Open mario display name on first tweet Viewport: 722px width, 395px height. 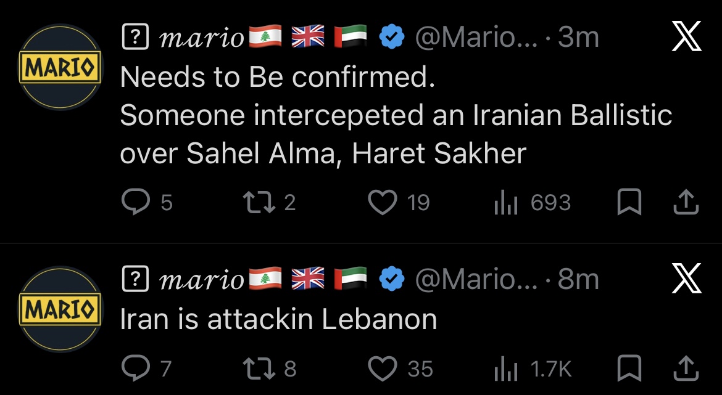[202, 39]
